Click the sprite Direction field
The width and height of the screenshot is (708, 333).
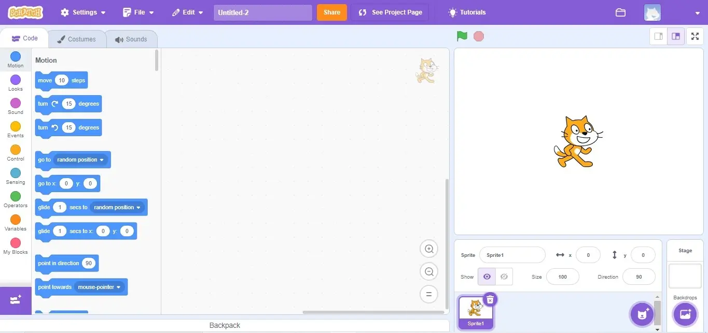[x=639, y=277]
